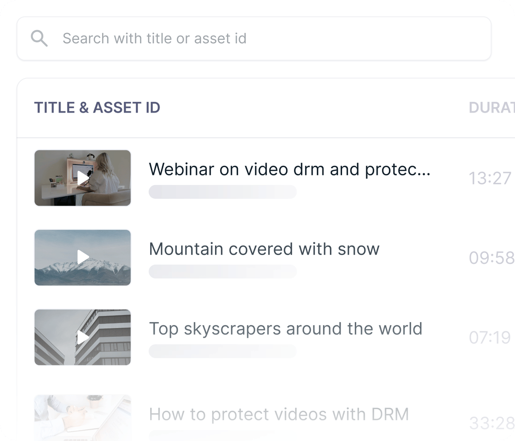
Task: Open the 'Mountain covered with snow' video
Action: tap(264, 249)
